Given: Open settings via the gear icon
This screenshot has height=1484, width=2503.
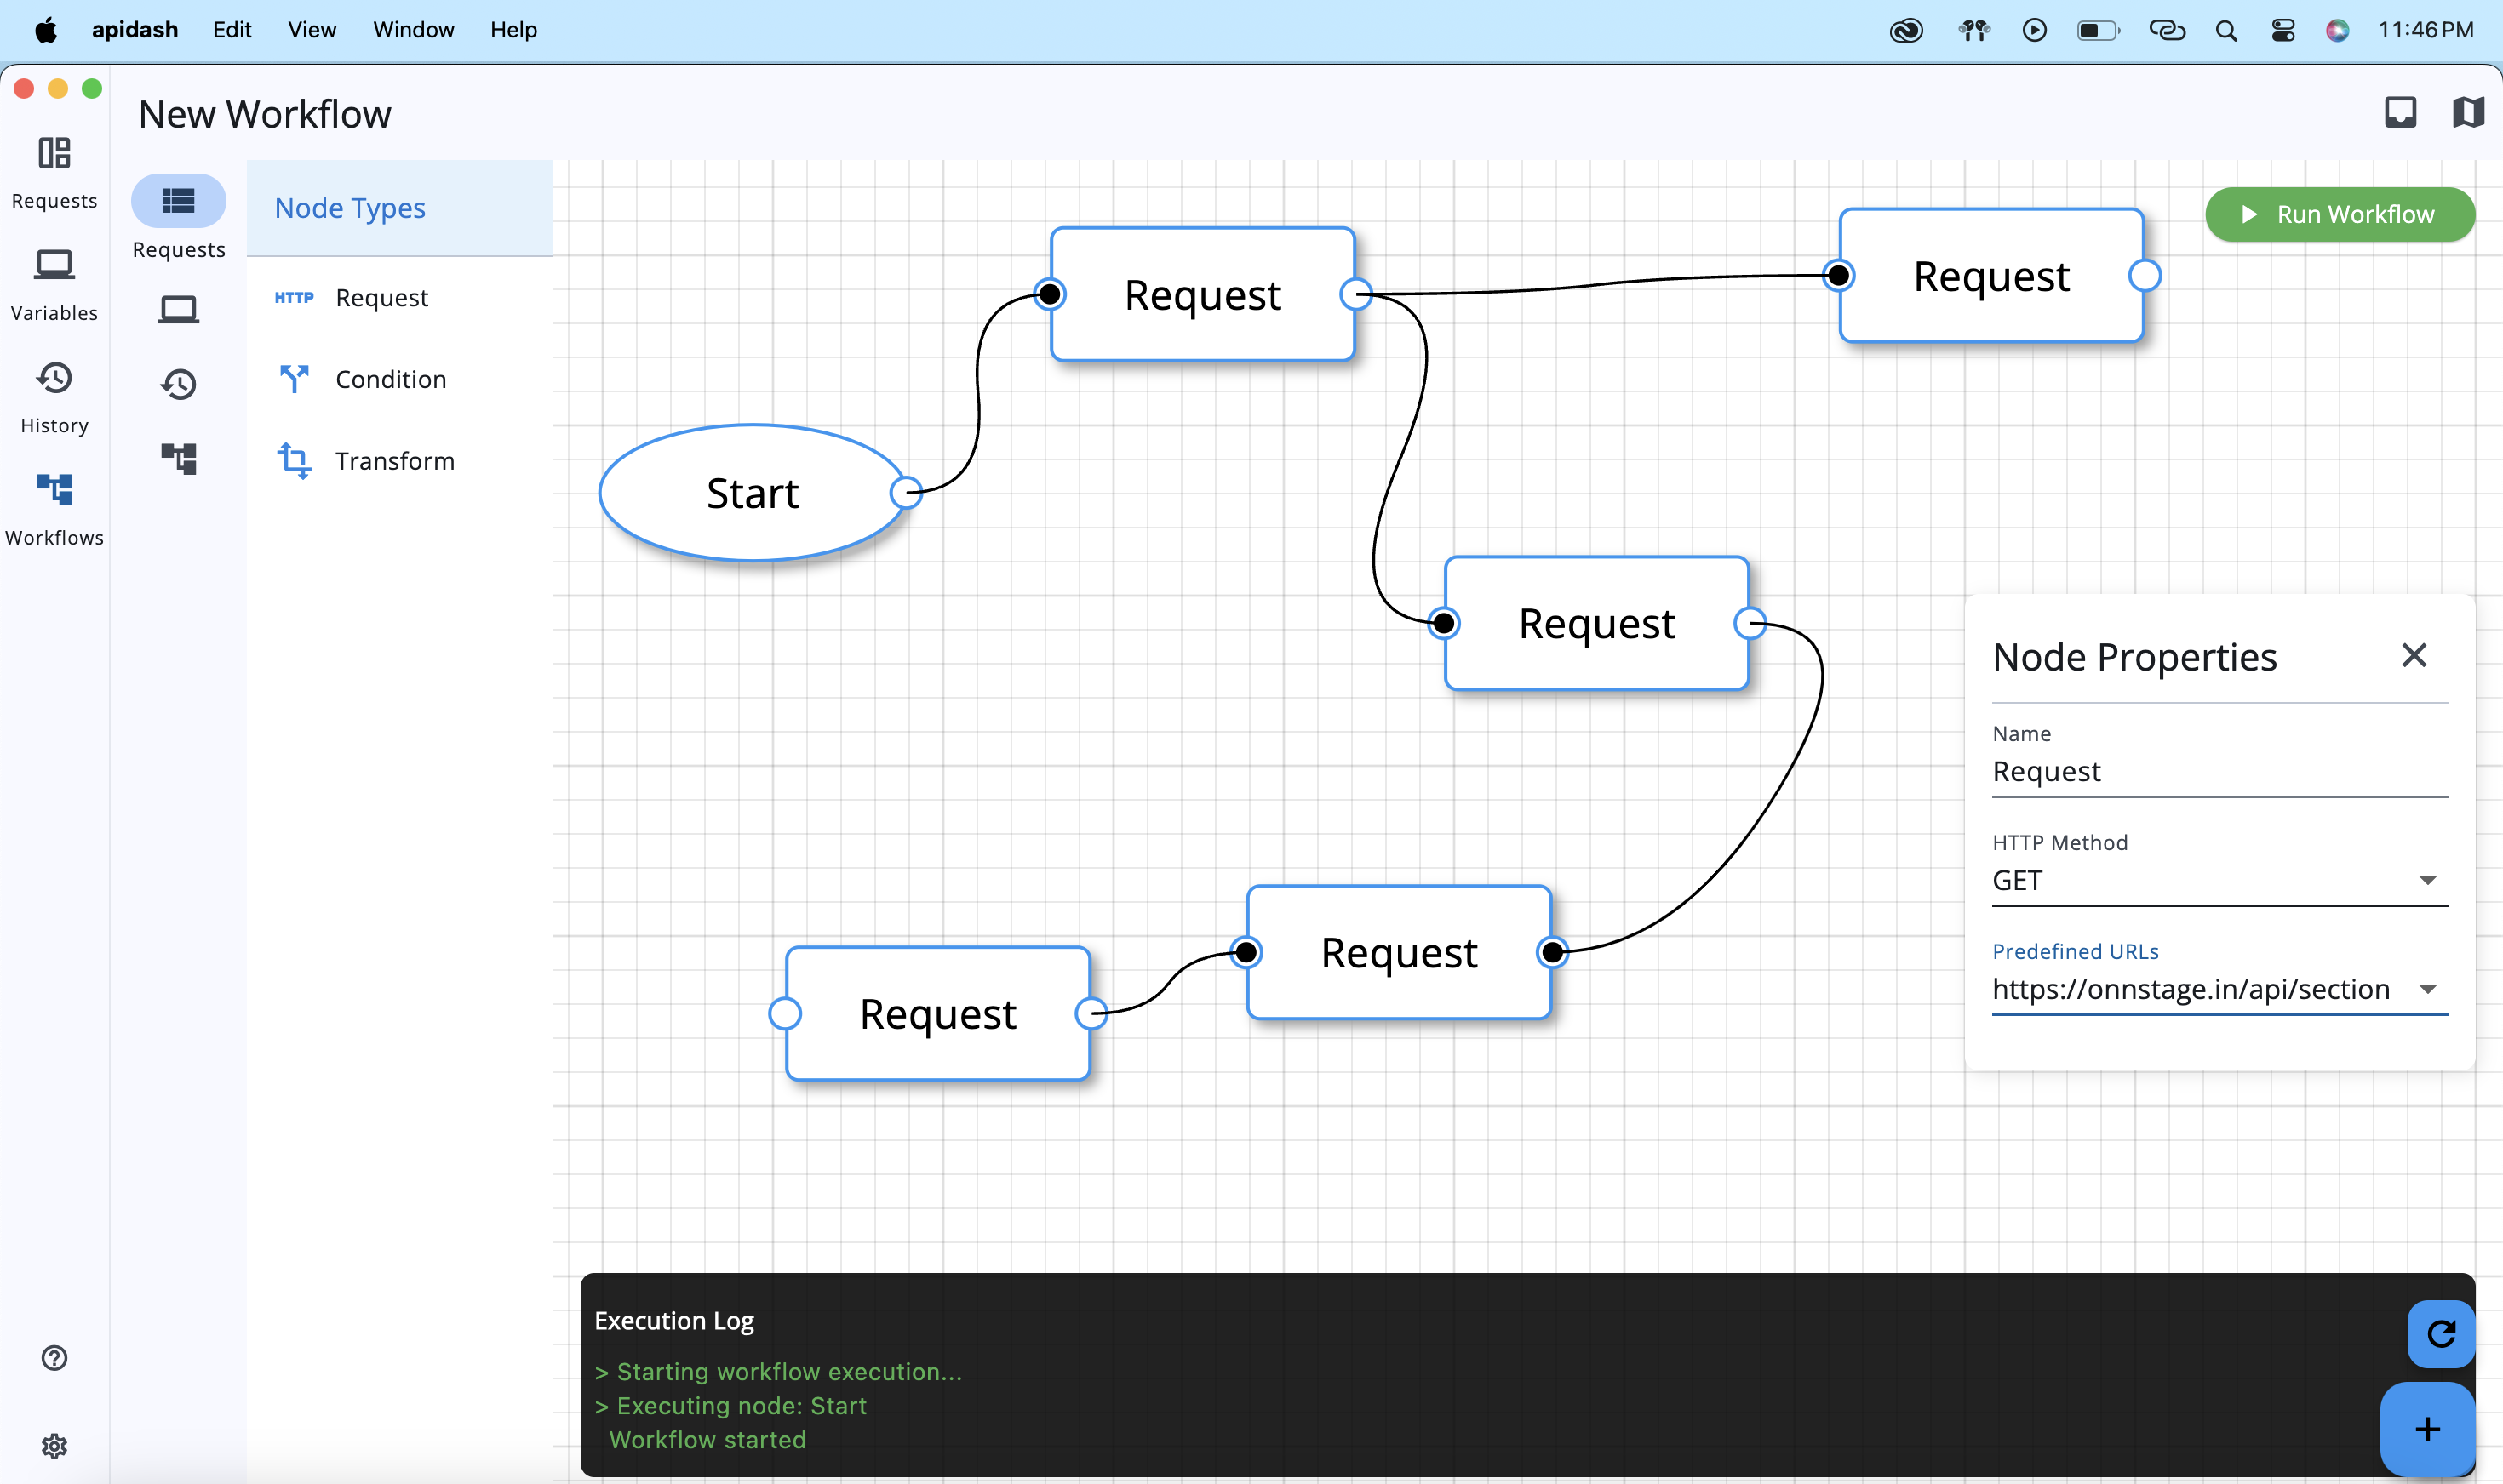Looking at the screenshot, I should [54, 1445].
